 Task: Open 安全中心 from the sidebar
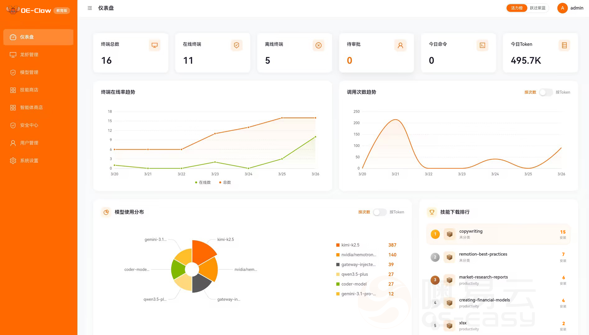click(x=29, y=125)
